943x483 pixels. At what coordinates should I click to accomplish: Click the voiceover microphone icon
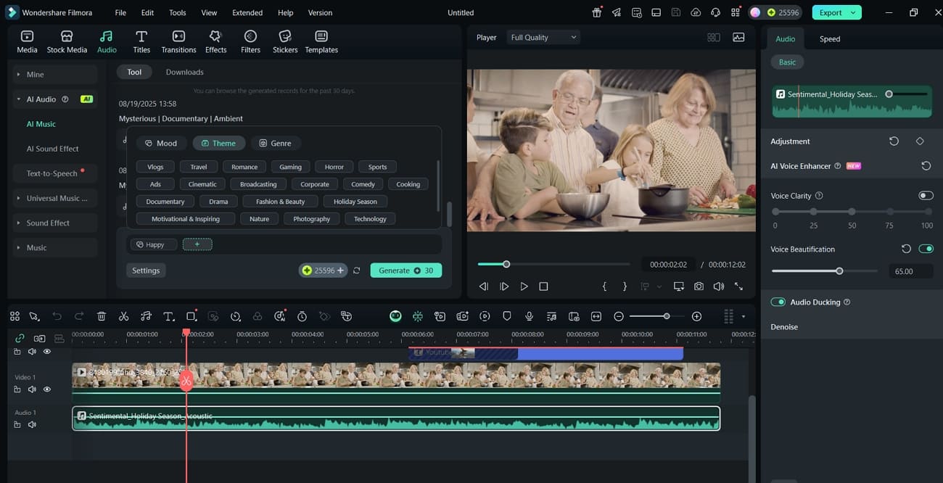pos(530,316)
